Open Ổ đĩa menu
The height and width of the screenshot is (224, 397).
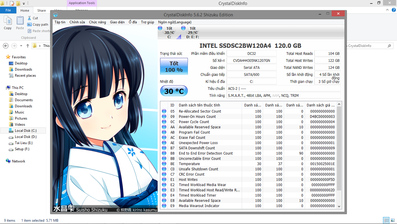tap(133, 22)
